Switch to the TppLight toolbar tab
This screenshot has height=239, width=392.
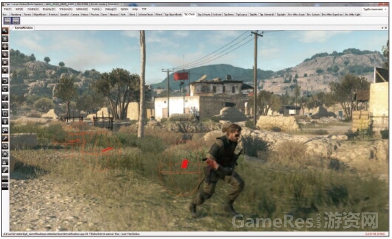pyautogui.click(x=281, y=15)
